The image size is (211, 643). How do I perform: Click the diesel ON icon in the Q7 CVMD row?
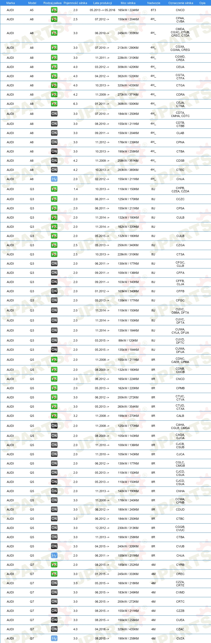54,592
